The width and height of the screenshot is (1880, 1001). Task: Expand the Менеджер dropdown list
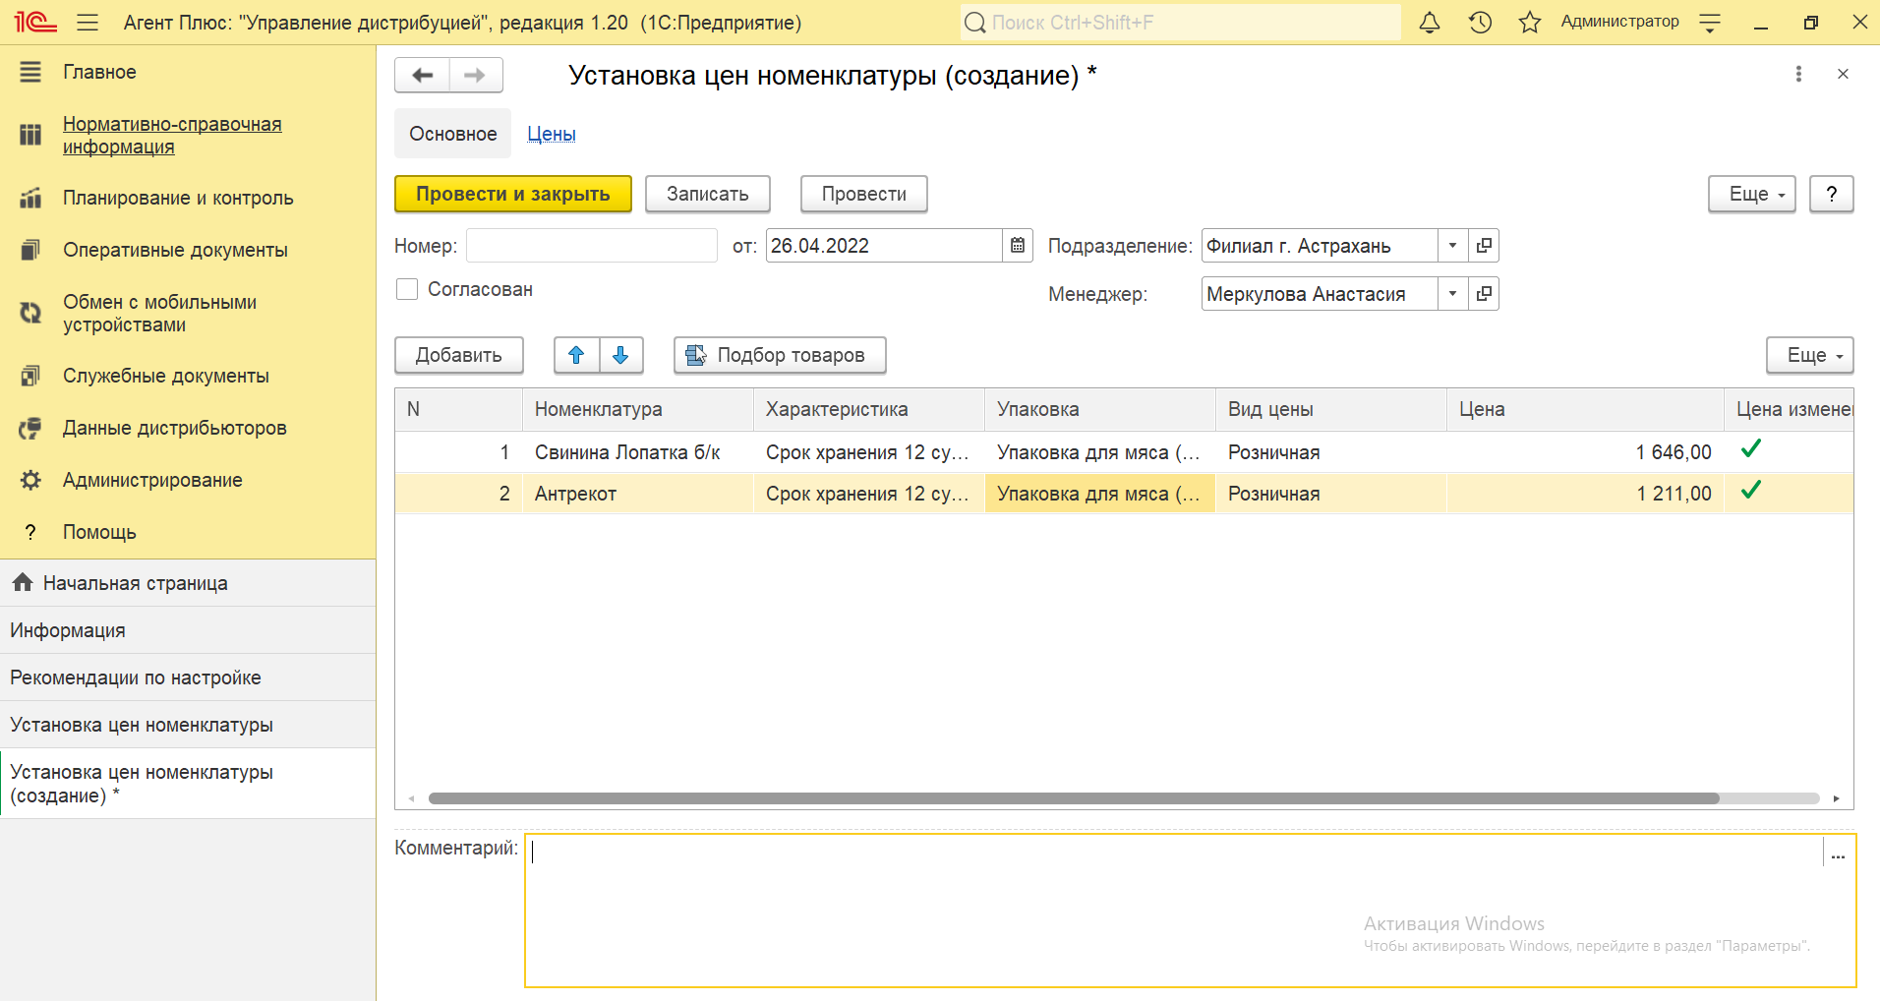(1452, 294)
